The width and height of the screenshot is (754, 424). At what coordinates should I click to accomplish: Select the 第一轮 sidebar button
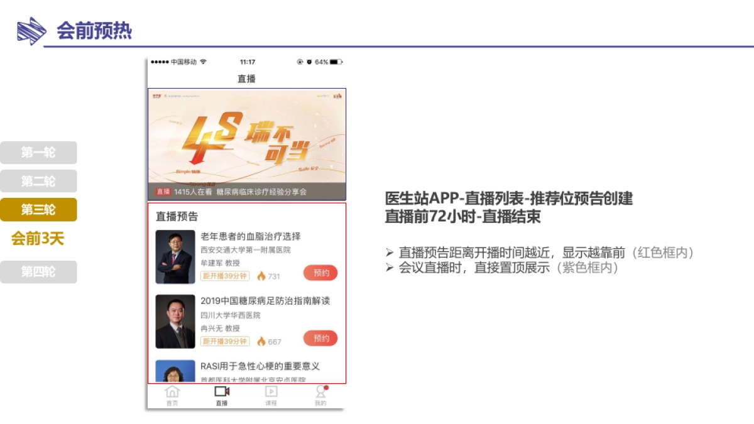(38, 152)
